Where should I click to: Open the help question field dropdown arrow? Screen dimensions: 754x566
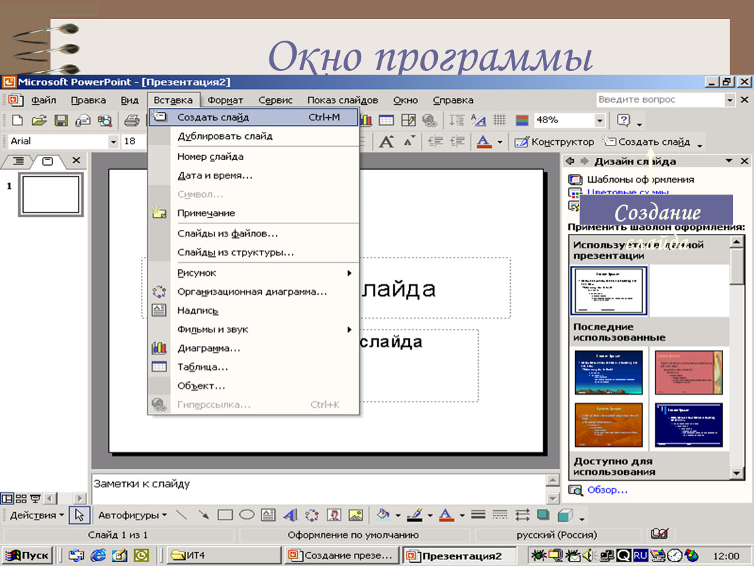730,100
